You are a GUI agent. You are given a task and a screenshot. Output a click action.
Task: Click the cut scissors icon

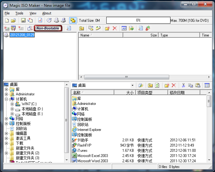pos(183,85)
